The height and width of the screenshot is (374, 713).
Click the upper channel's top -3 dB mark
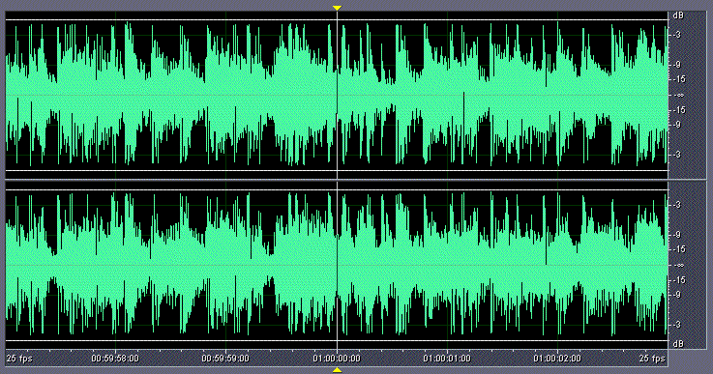[x=677, y=35]
